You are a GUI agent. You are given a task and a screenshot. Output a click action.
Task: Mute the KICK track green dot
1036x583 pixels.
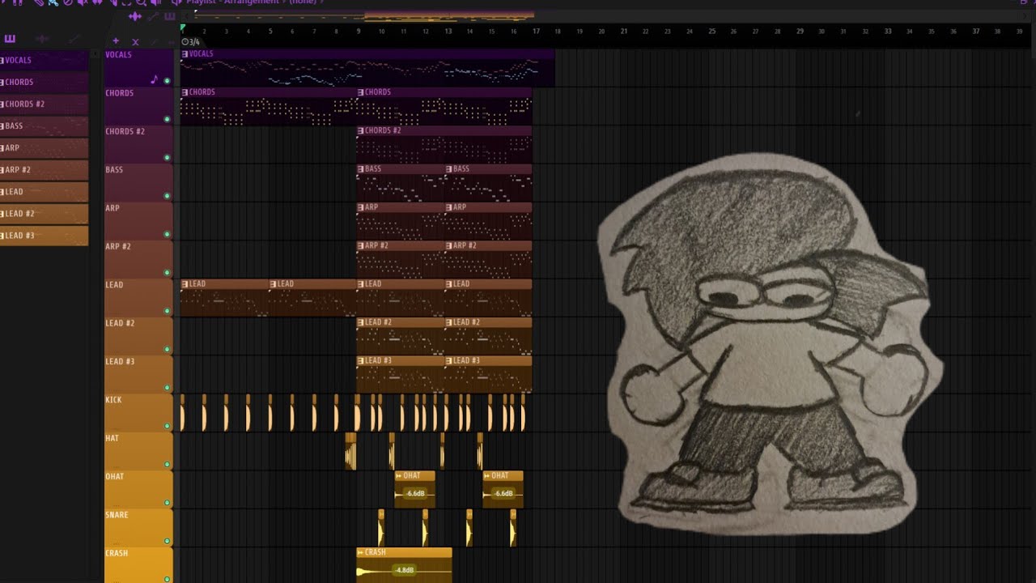[x=168, y=426]
